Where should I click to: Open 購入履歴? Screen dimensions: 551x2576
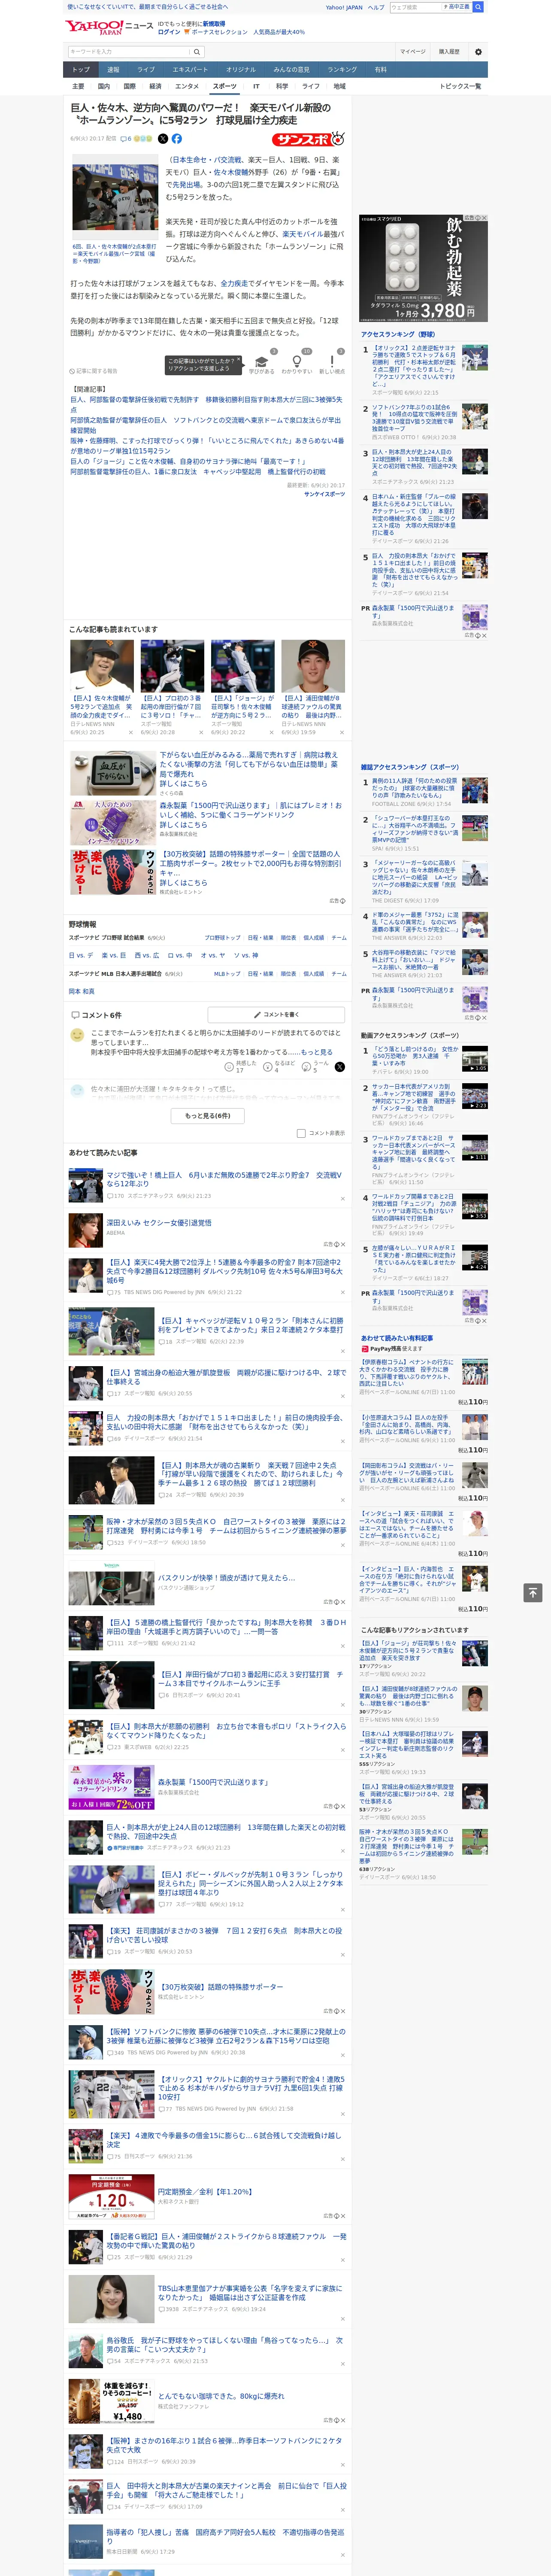pyautogui.click(x=449, y=51)
